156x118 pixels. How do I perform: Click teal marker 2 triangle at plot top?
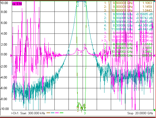coord(78,2)
